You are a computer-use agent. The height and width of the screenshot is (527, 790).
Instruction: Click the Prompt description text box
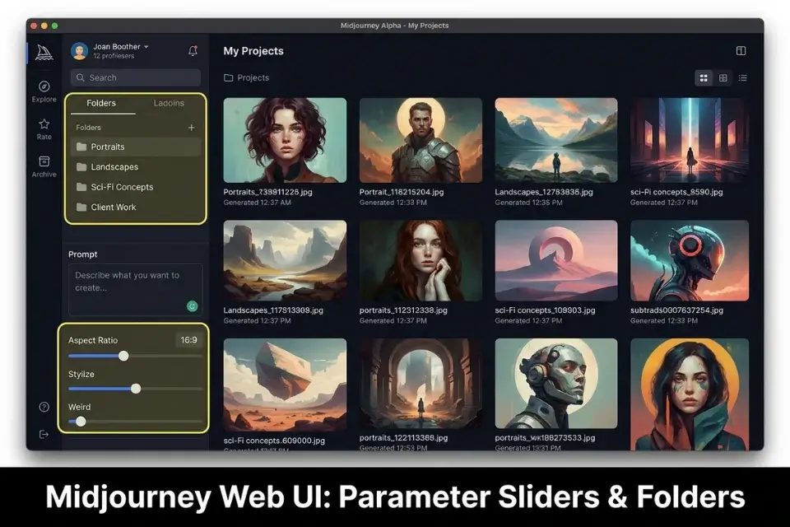(x=136, y=290)
